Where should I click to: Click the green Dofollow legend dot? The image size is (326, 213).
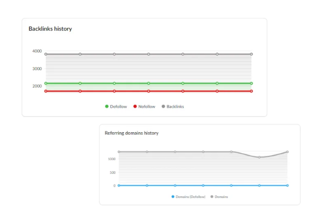coord(107,106)
